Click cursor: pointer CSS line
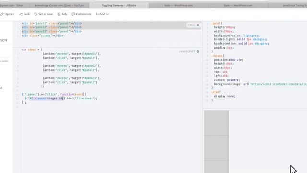The image size is (307, 173). [x=227, y=80]
